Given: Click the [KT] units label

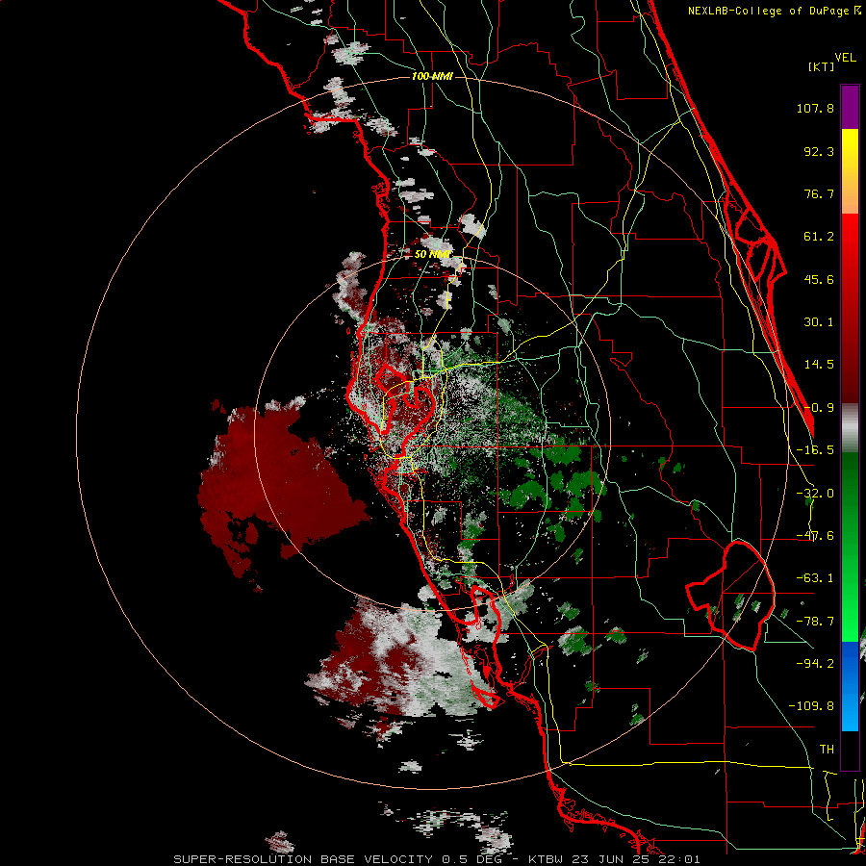Looking at the screenshot, I should tap(821, 66).
